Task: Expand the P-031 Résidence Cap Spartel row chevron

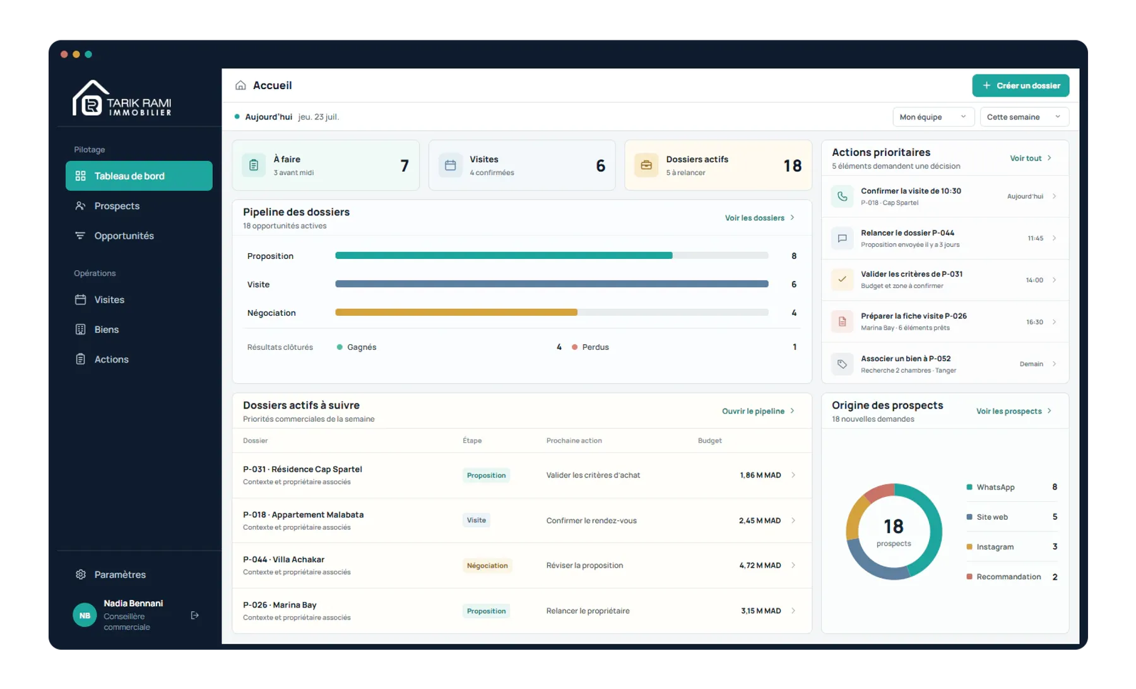Action: [793, 475]
